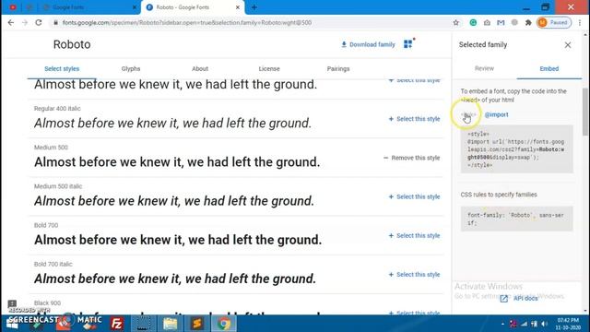The width and height of the screenshot is (590, 332).
Task: Open the About tab
Action: pyautogui.click(x=200, y=68)
